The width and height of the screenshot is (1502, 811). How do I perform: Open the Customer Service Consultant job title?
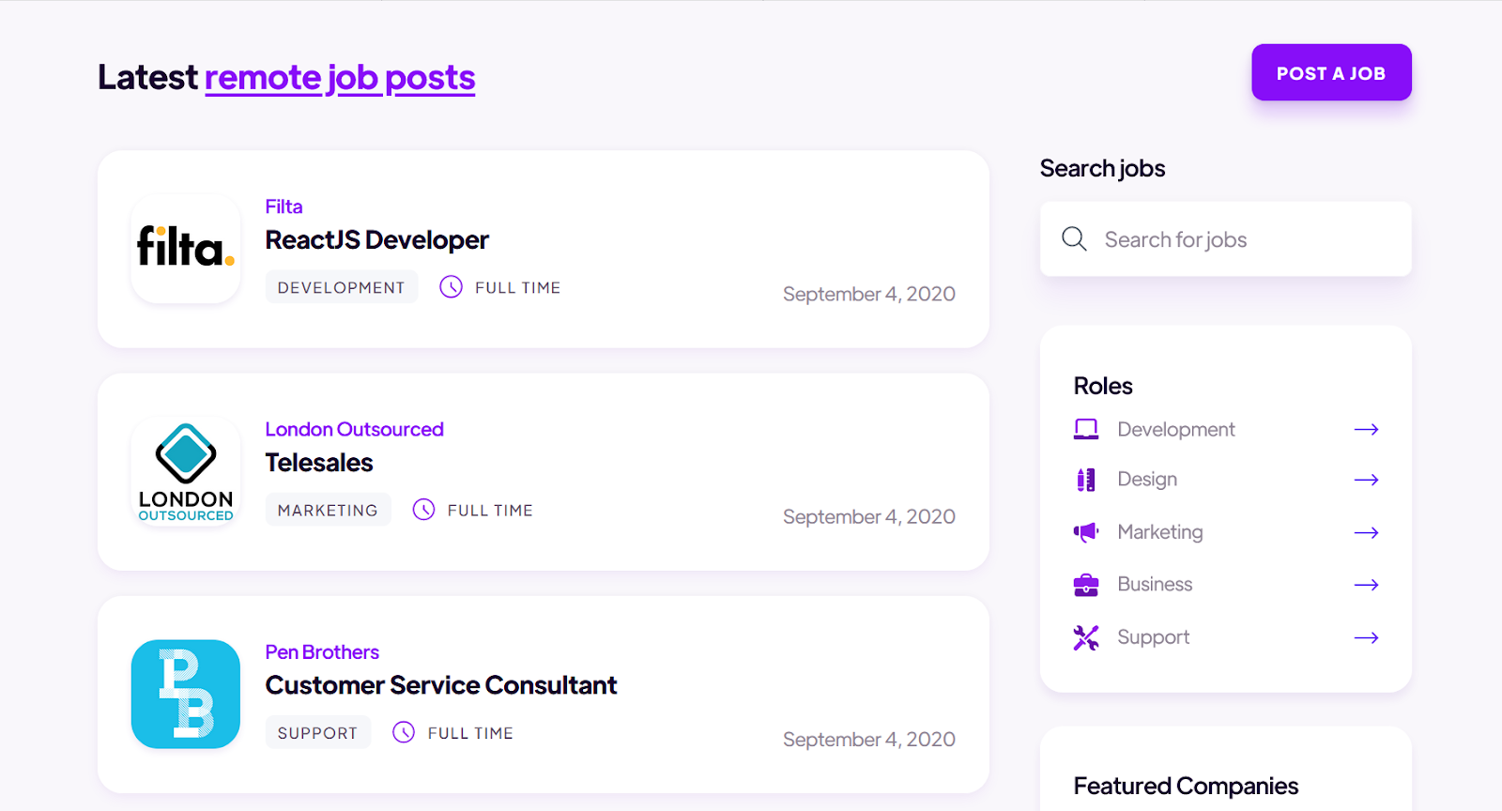pos(440,685)
